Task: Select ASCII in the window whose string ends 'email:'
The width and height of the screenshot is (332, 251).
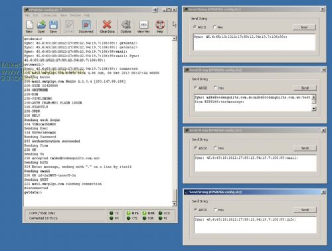Action: 195,148
